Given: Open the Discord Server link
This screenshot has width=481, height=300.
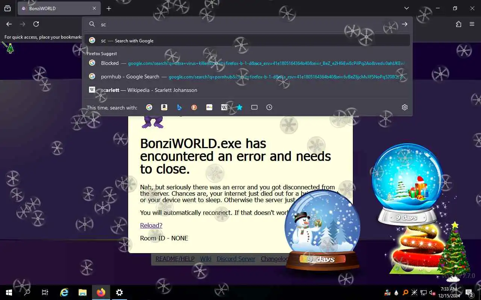Looking at the screenshot, I should click(x=236, y=259).
